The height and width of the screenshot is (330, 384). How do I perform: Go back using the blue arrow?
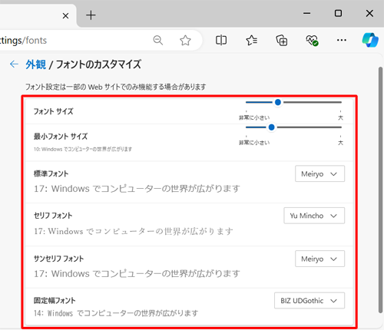(14, 64)
